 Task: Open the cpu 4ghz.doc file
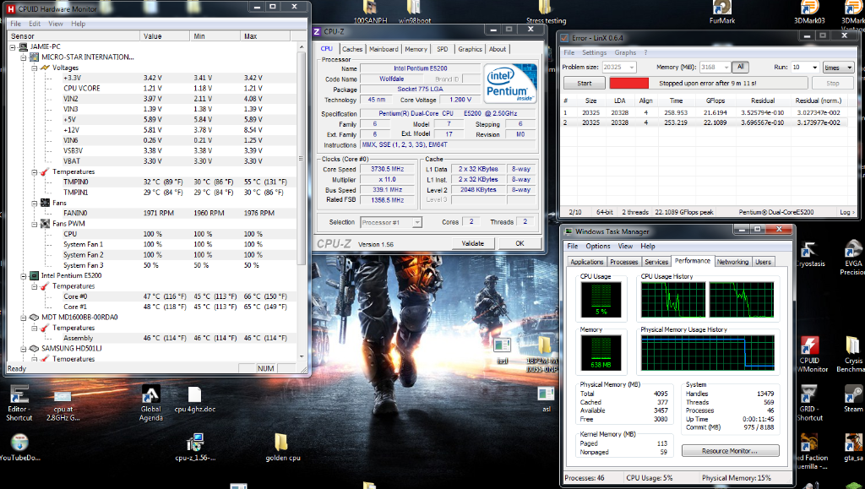(195, 399)
